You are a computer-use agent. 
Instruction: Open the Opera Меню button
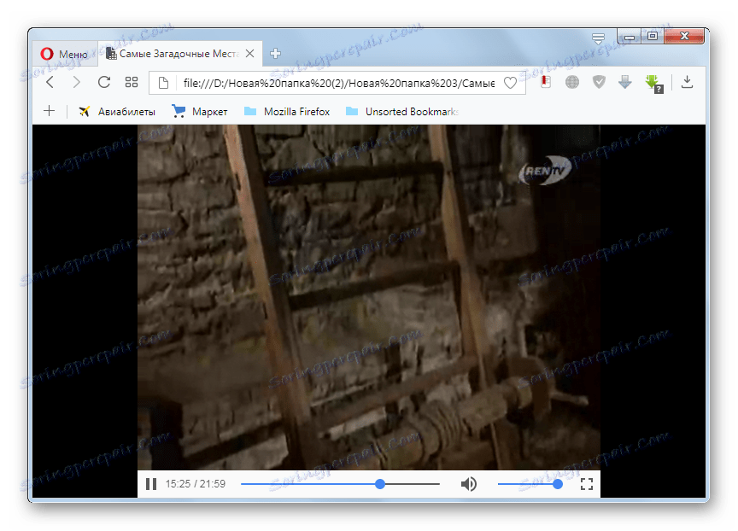[x=64, y=54]
